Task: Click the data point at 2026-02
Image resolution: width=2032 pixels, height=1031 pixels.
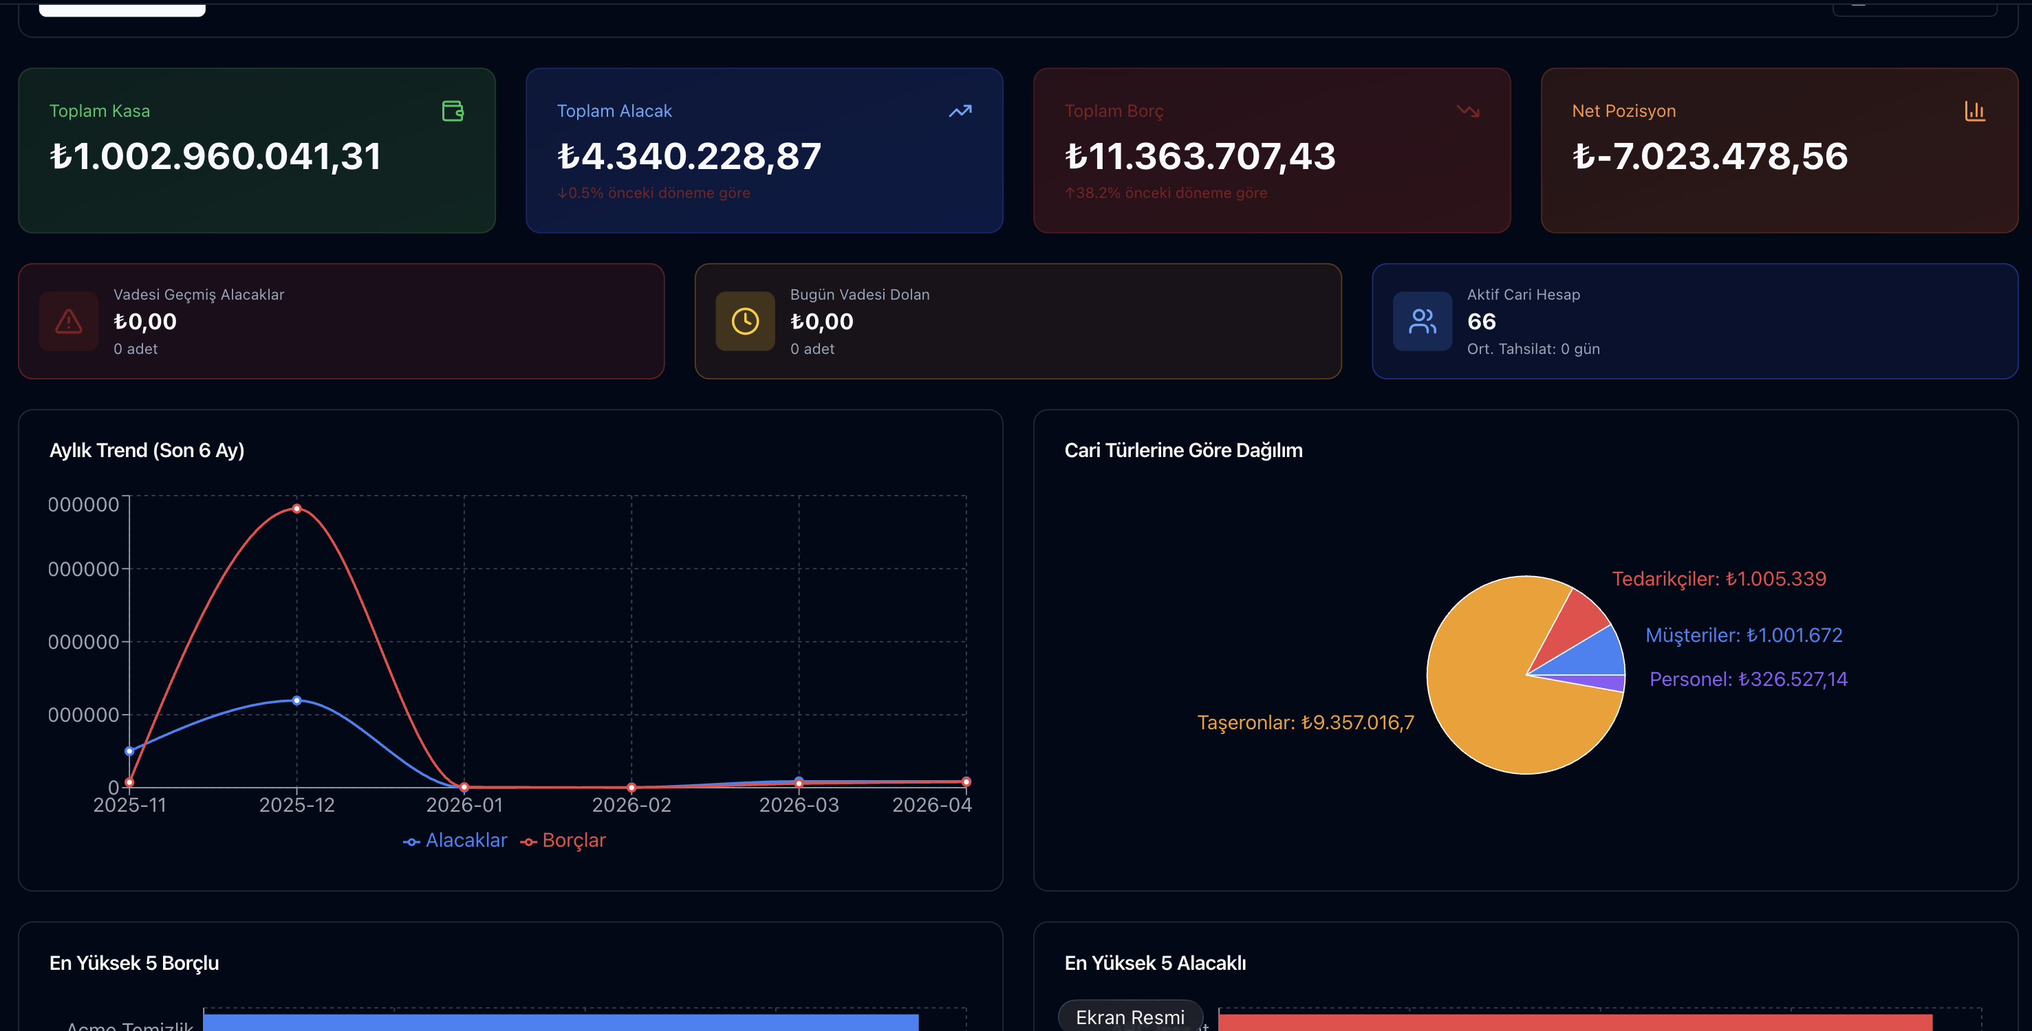Action: 631,788
